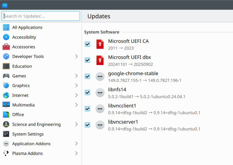Select the red Accessories toolbox icon

pyautogui.click(x=6, y=47)
